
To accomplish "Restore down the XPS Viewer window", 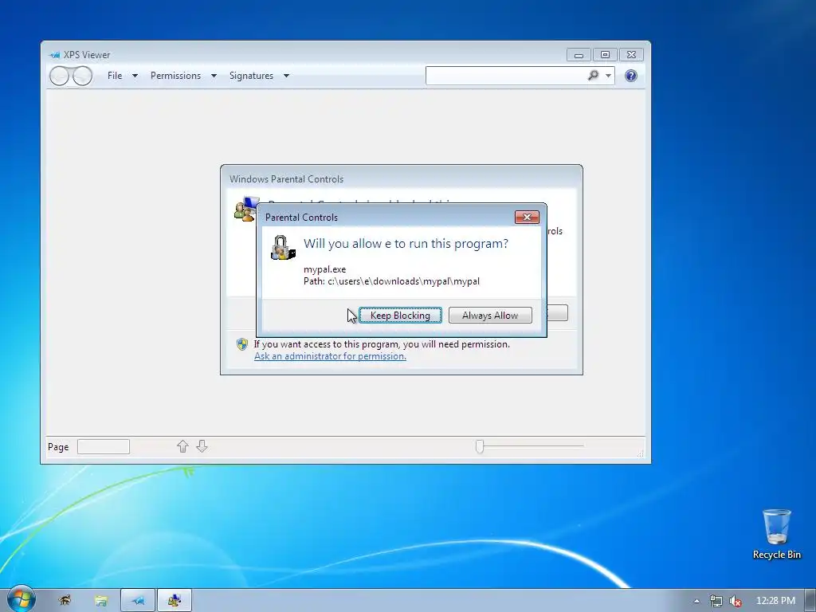I will pos(605,55).
